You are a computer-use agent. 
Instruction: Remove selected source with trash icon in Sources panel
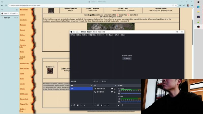click(x=98, y=105)
